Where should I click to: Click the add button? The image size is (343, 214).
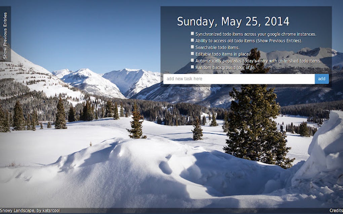point(321,79)
